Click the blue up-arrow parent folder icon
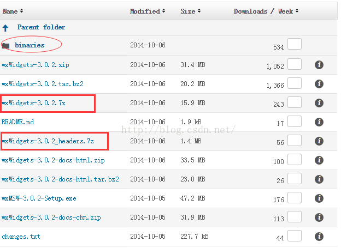347x248 pixels. (x=5, y=28)
